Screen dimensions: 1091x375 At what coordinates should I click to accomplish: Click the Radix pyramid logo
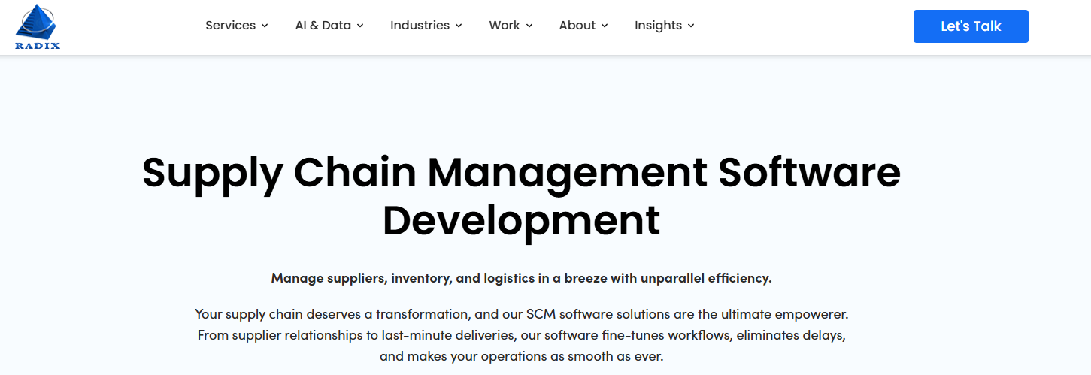click(x=38, y=27)
